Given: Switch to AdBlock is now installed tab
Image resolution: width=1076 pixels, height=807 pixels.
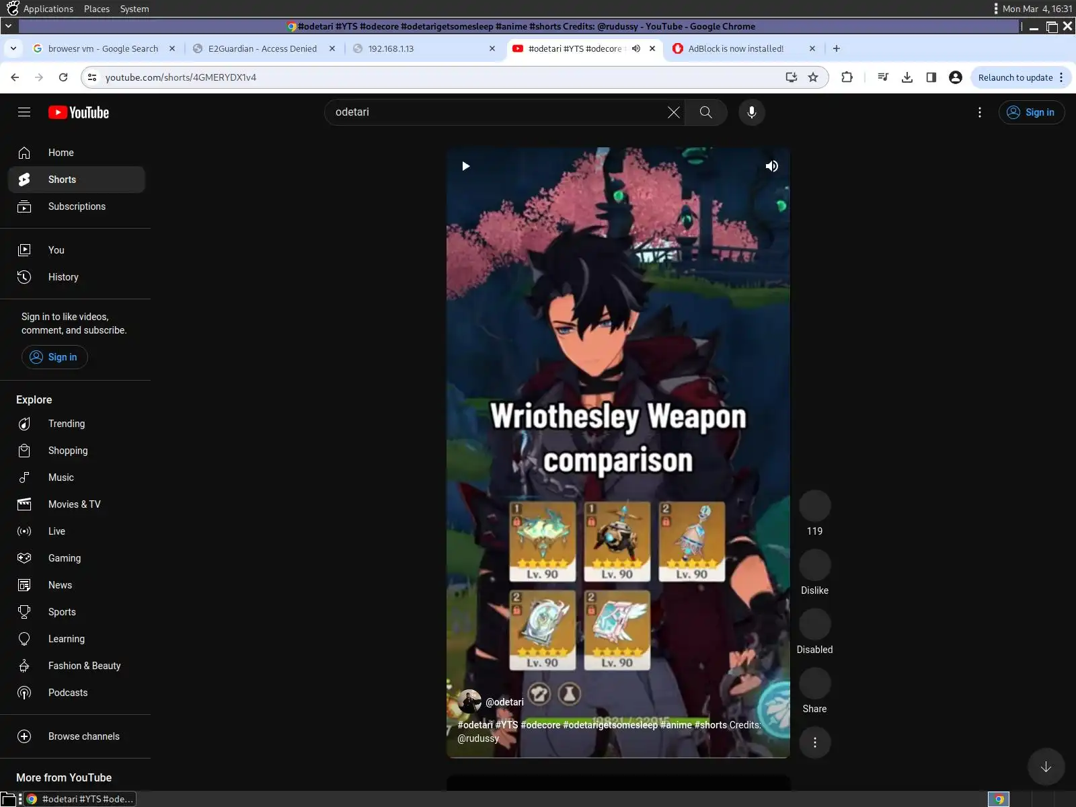Looking at the screenshot, I should point(743,48).
